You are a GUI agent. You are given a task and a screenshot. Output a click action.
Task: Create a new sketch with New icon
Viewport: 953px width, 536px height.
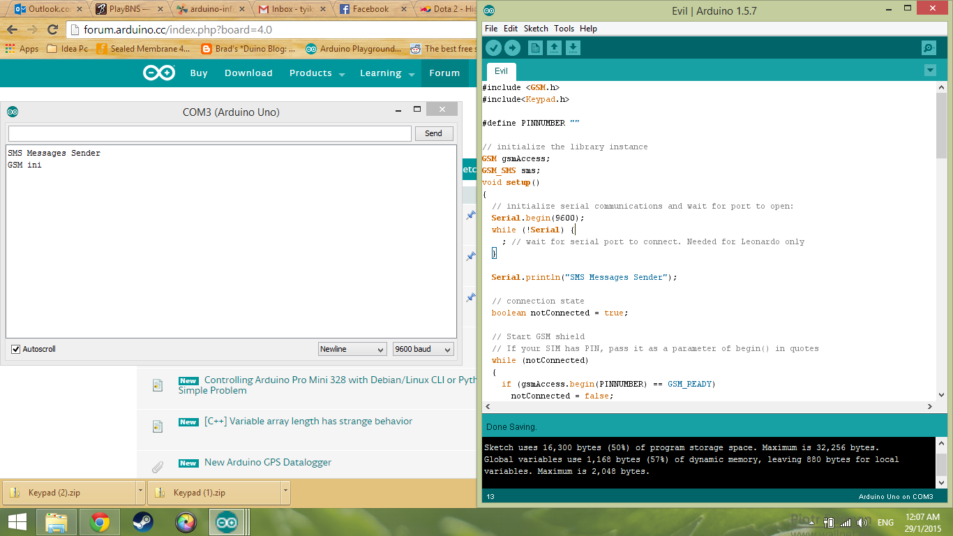tap(535, 47)
